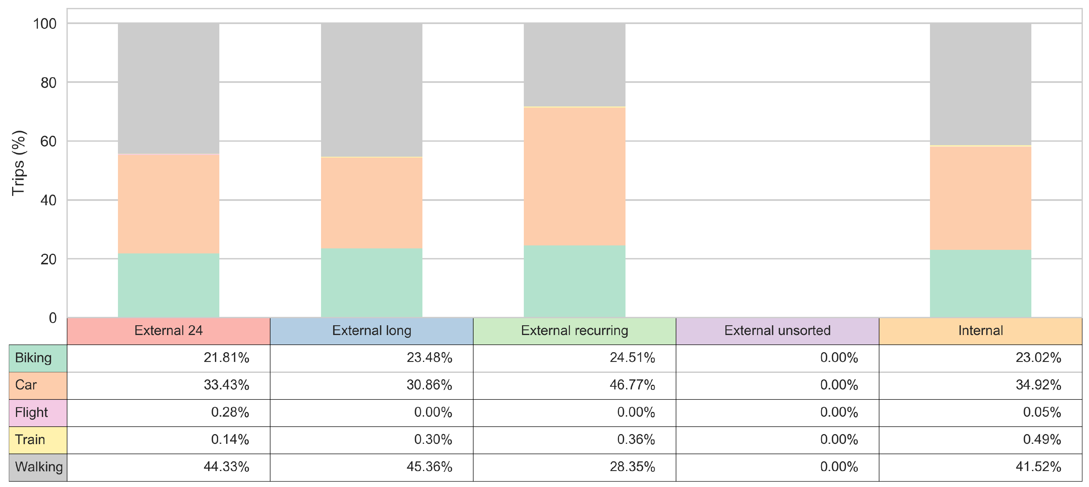Image resolution: width=1089 pixels, height=487 pixels.
Task: Click the Train legend color cell
Action: (x=38, y=440)
